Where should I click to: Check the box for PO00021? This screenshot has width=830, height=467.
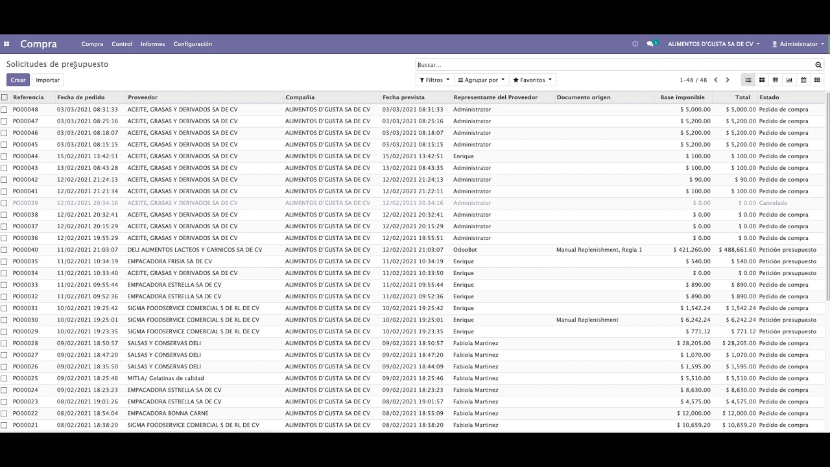pos(5,425)
